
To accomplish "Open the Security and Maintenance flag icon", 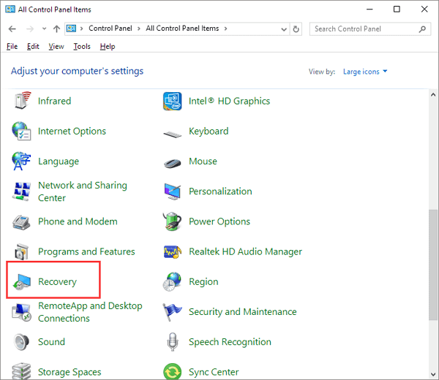I will point(173,312).
